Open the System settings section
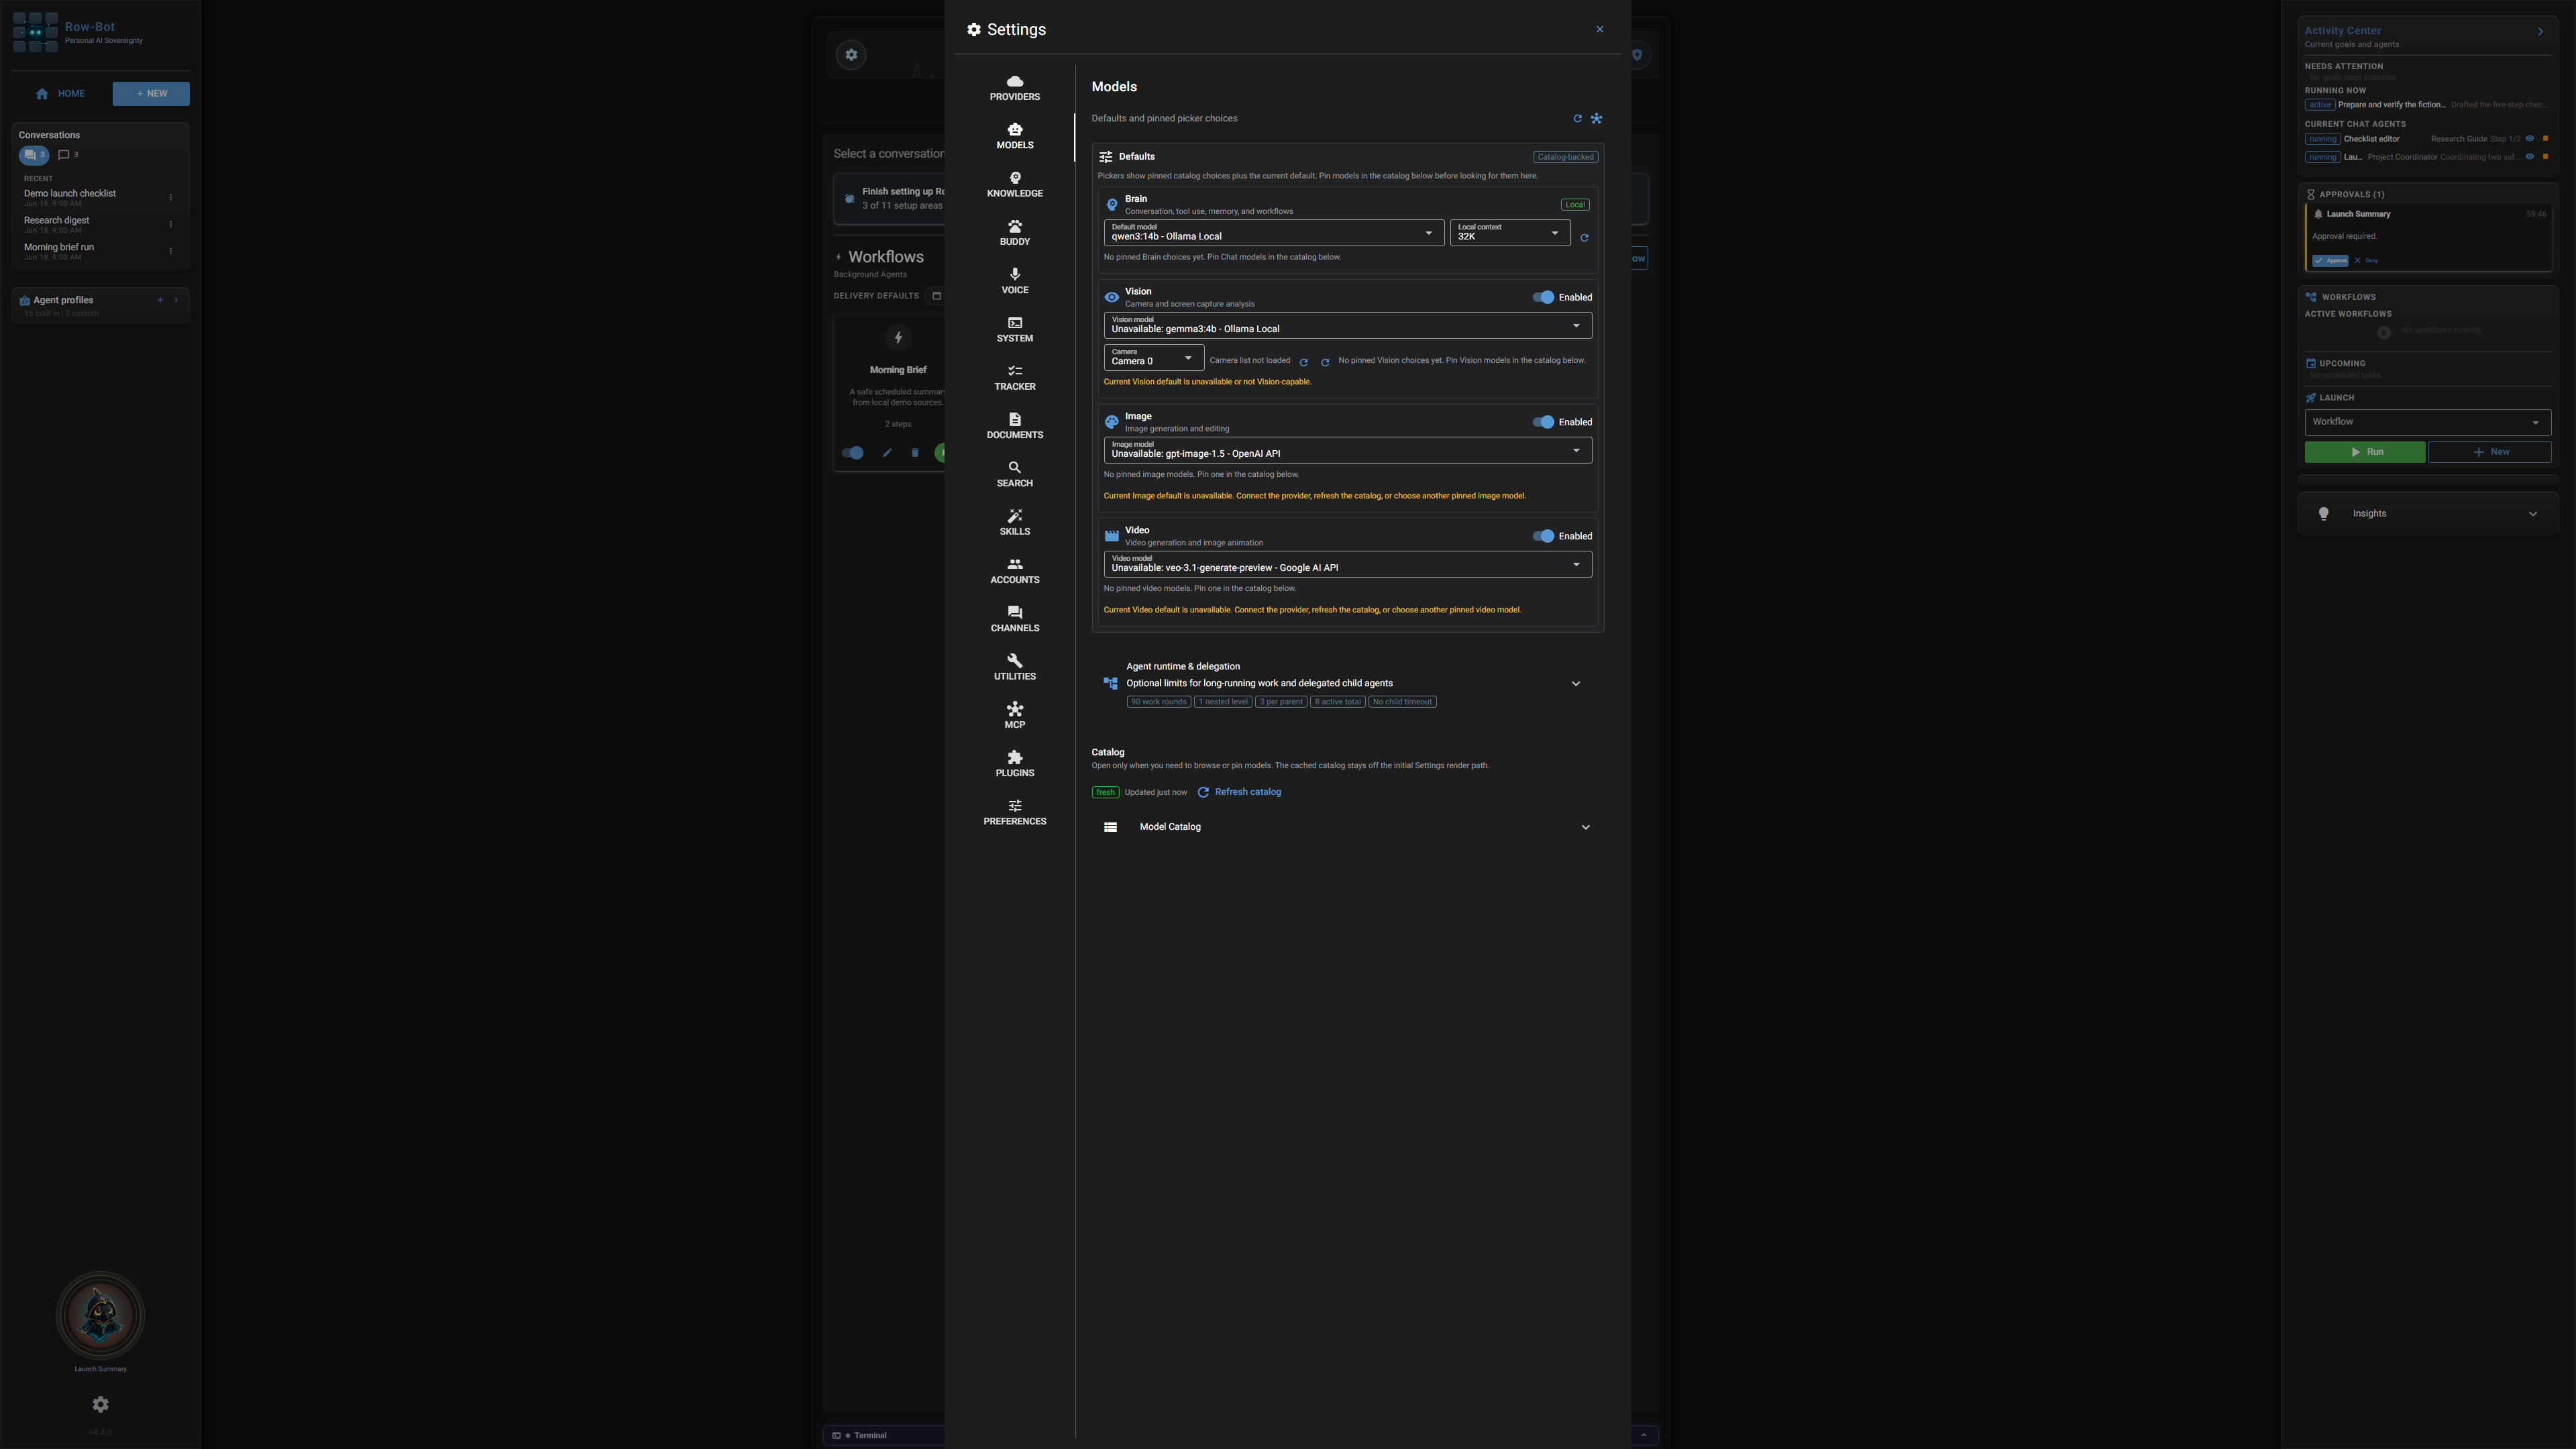The image size is (2576, 1449). [x=1014, y=330]
